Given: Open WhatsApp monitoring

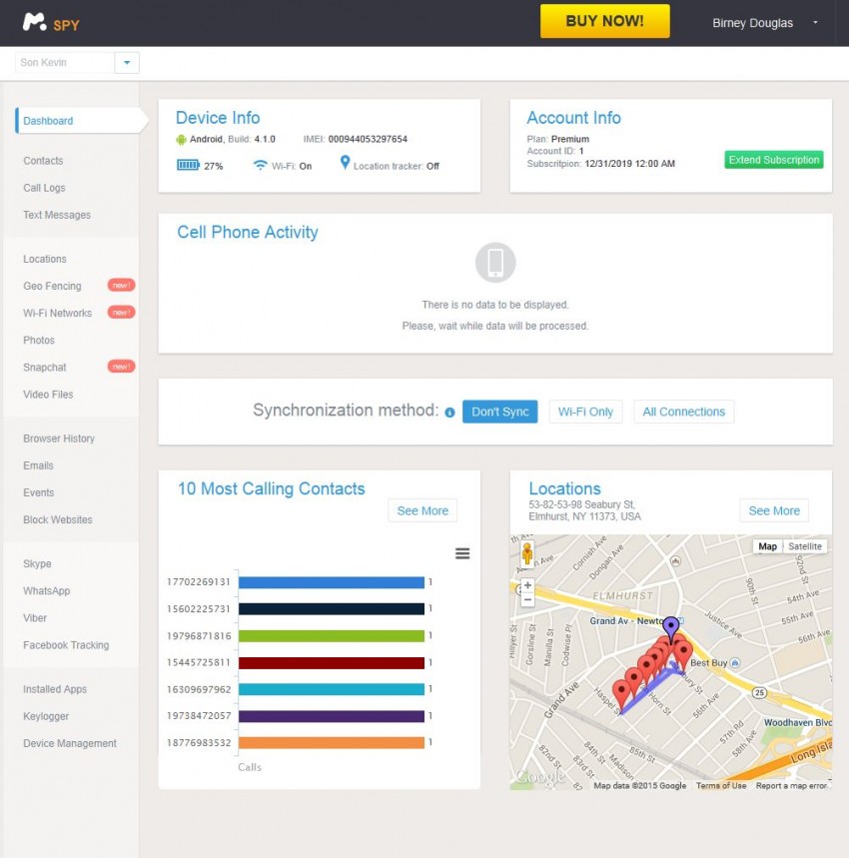Looking at the screenshot, I should click(x=47, y=590).
